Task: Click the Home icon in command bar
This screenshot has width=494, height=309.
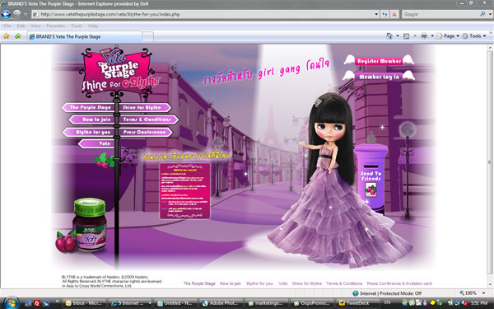Action: (x=389, y=36)
